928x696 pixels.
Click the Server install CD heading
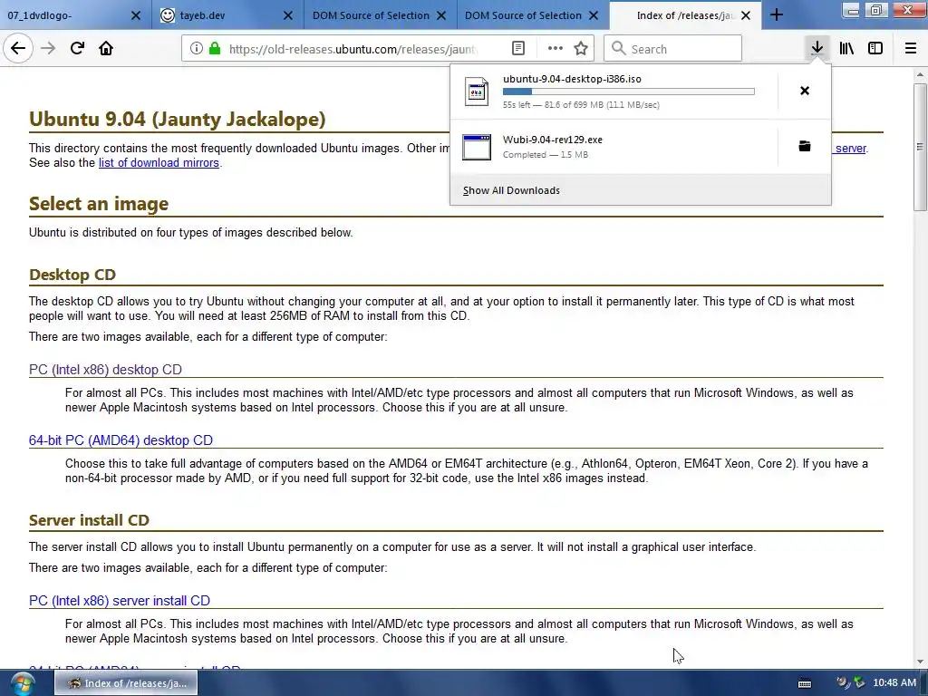click(x=89, y=520)
